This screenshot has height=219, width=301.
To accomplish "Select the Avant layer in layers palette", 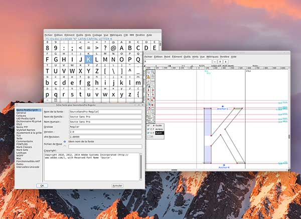I will pos(160,133).
